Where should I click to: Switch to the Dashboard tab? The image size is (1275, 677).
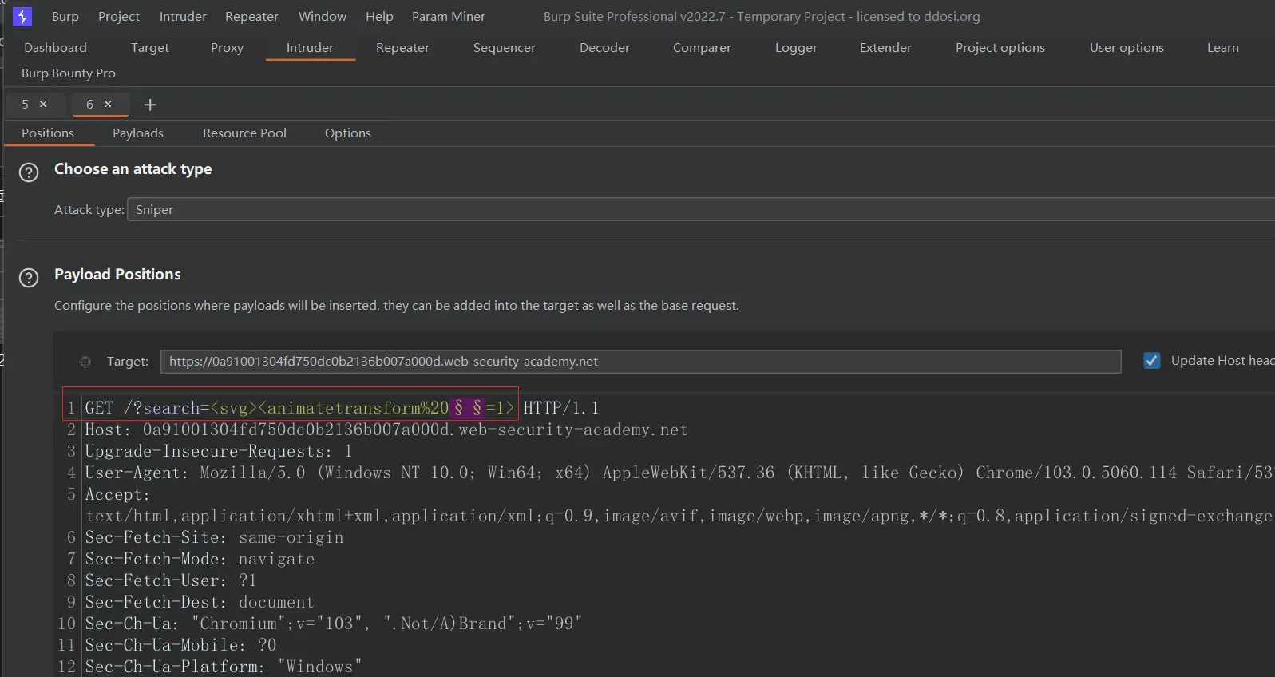[55, 47]
